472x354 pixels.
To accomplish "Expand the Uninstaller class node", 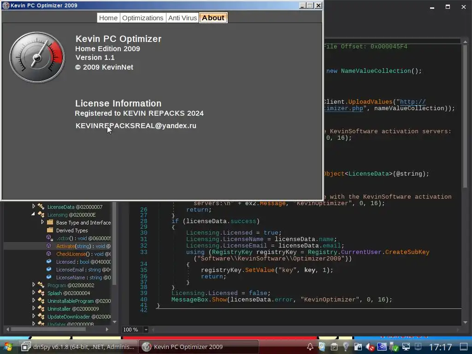I will (x=34, y=308).
